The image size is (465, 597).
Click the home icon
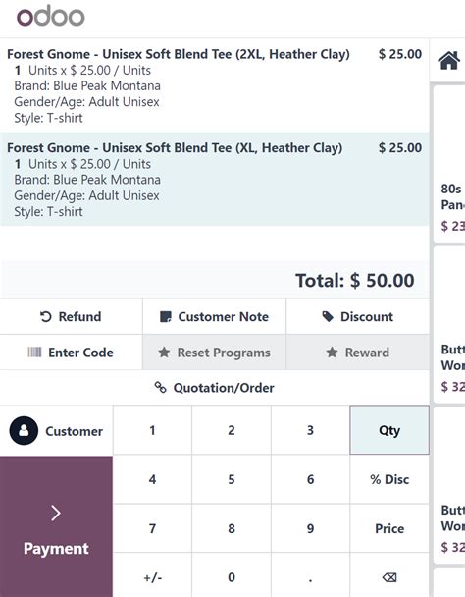click(x=449, y=61)
